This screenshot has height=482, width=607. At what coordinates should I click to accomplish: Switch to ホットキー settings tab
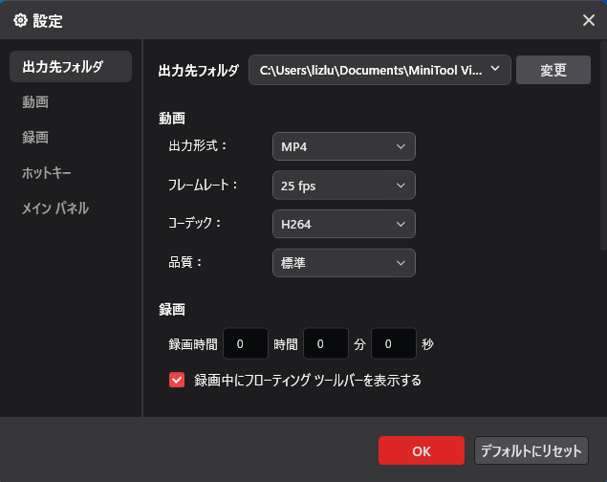coord(47,173)
